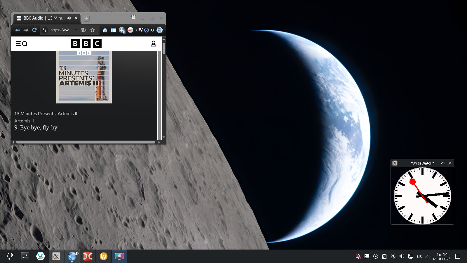
Task: Expand the URL history dropdown arrow
Action: [x=76, y=30]
